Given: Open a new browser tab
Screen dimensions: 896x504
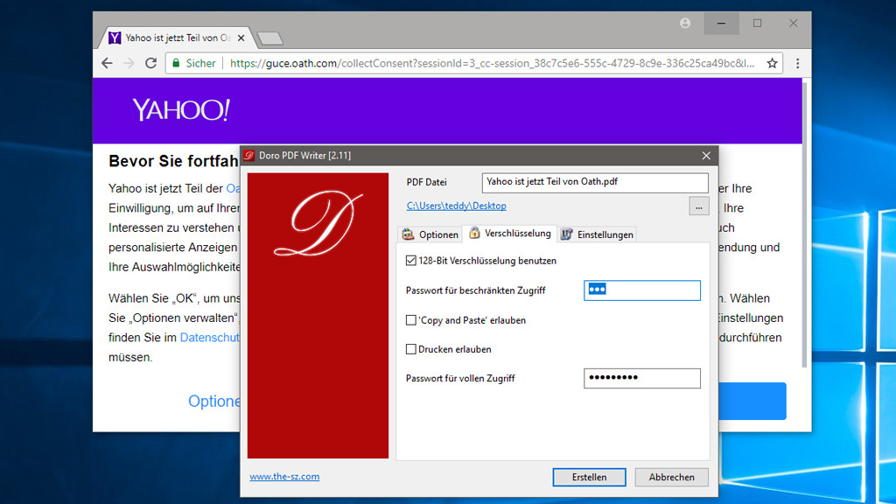Looking at the screenshot, I should [270, 38].
